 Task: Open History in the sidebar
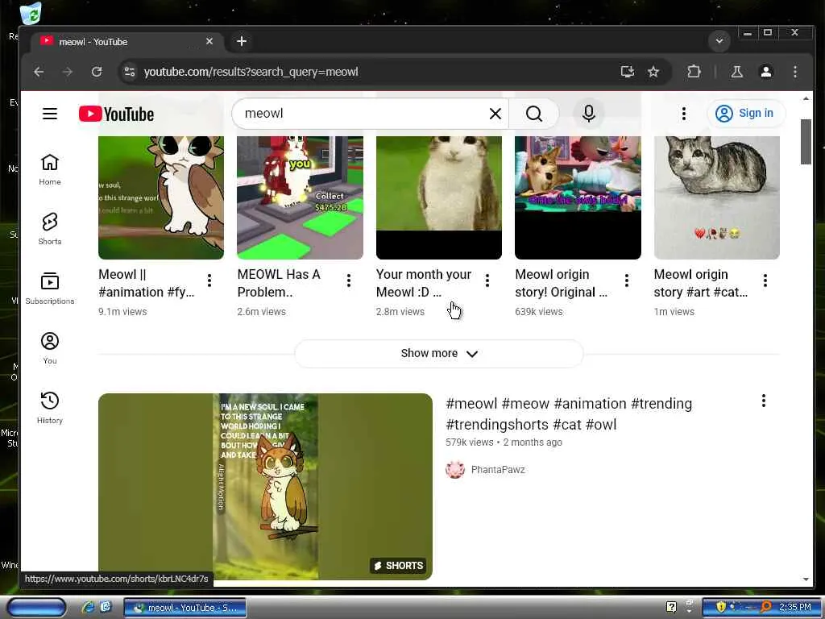(x=49, y=407)
